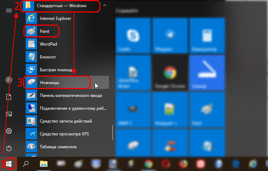Open Панель математического ввода

coord(67,95)
